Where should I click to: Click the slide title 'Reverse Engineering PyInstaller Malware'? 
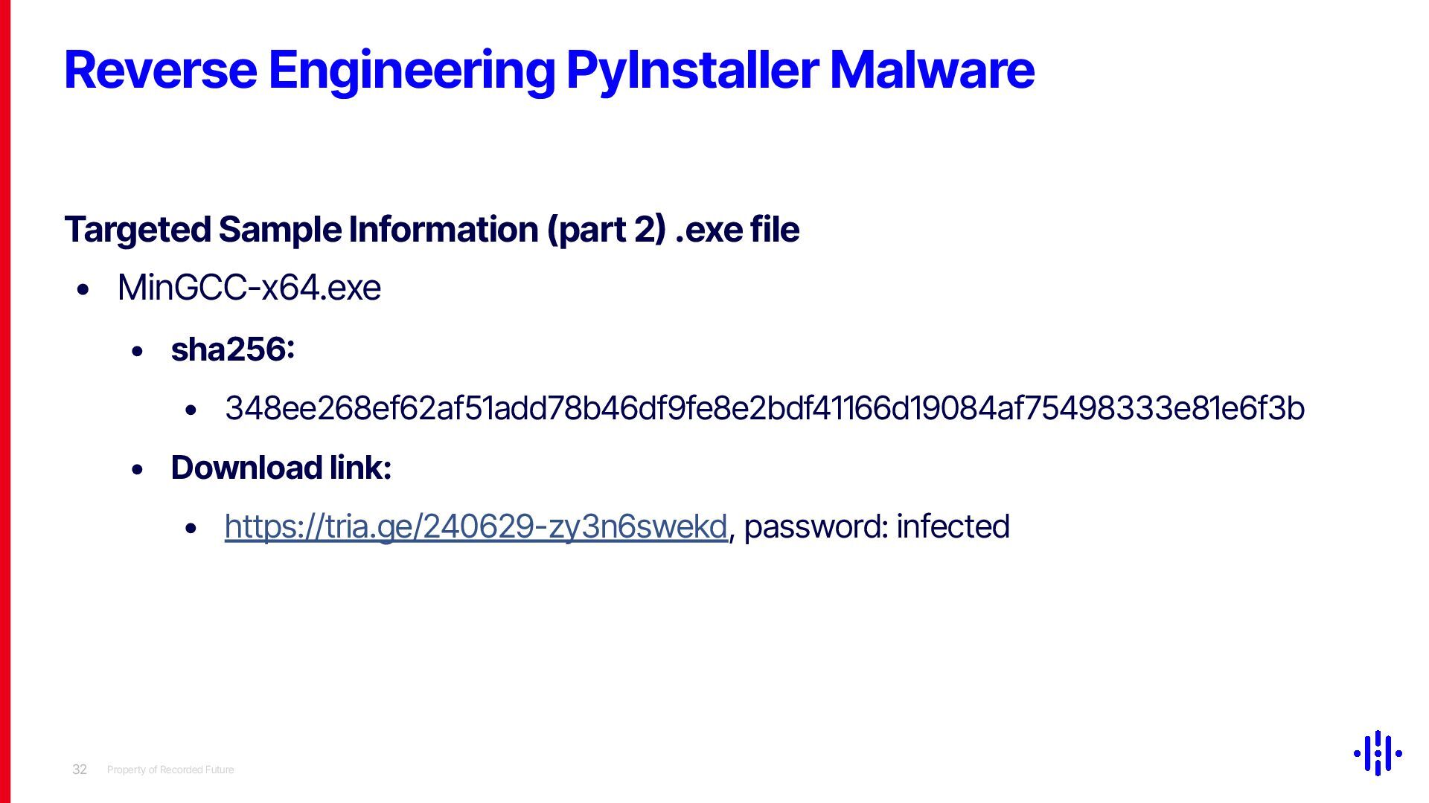pos(549,71)
